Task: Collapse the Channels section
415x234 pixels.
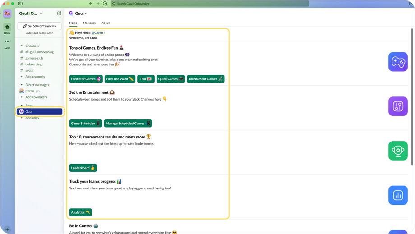Action: click(22, 46)
